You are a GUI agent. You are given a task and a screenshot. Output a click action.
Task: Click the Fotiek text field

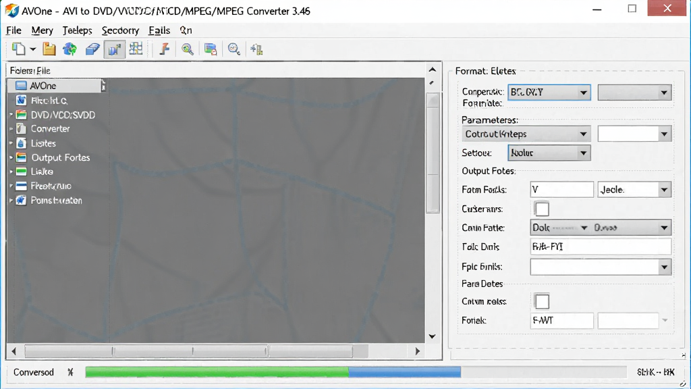tap(562, 321)
